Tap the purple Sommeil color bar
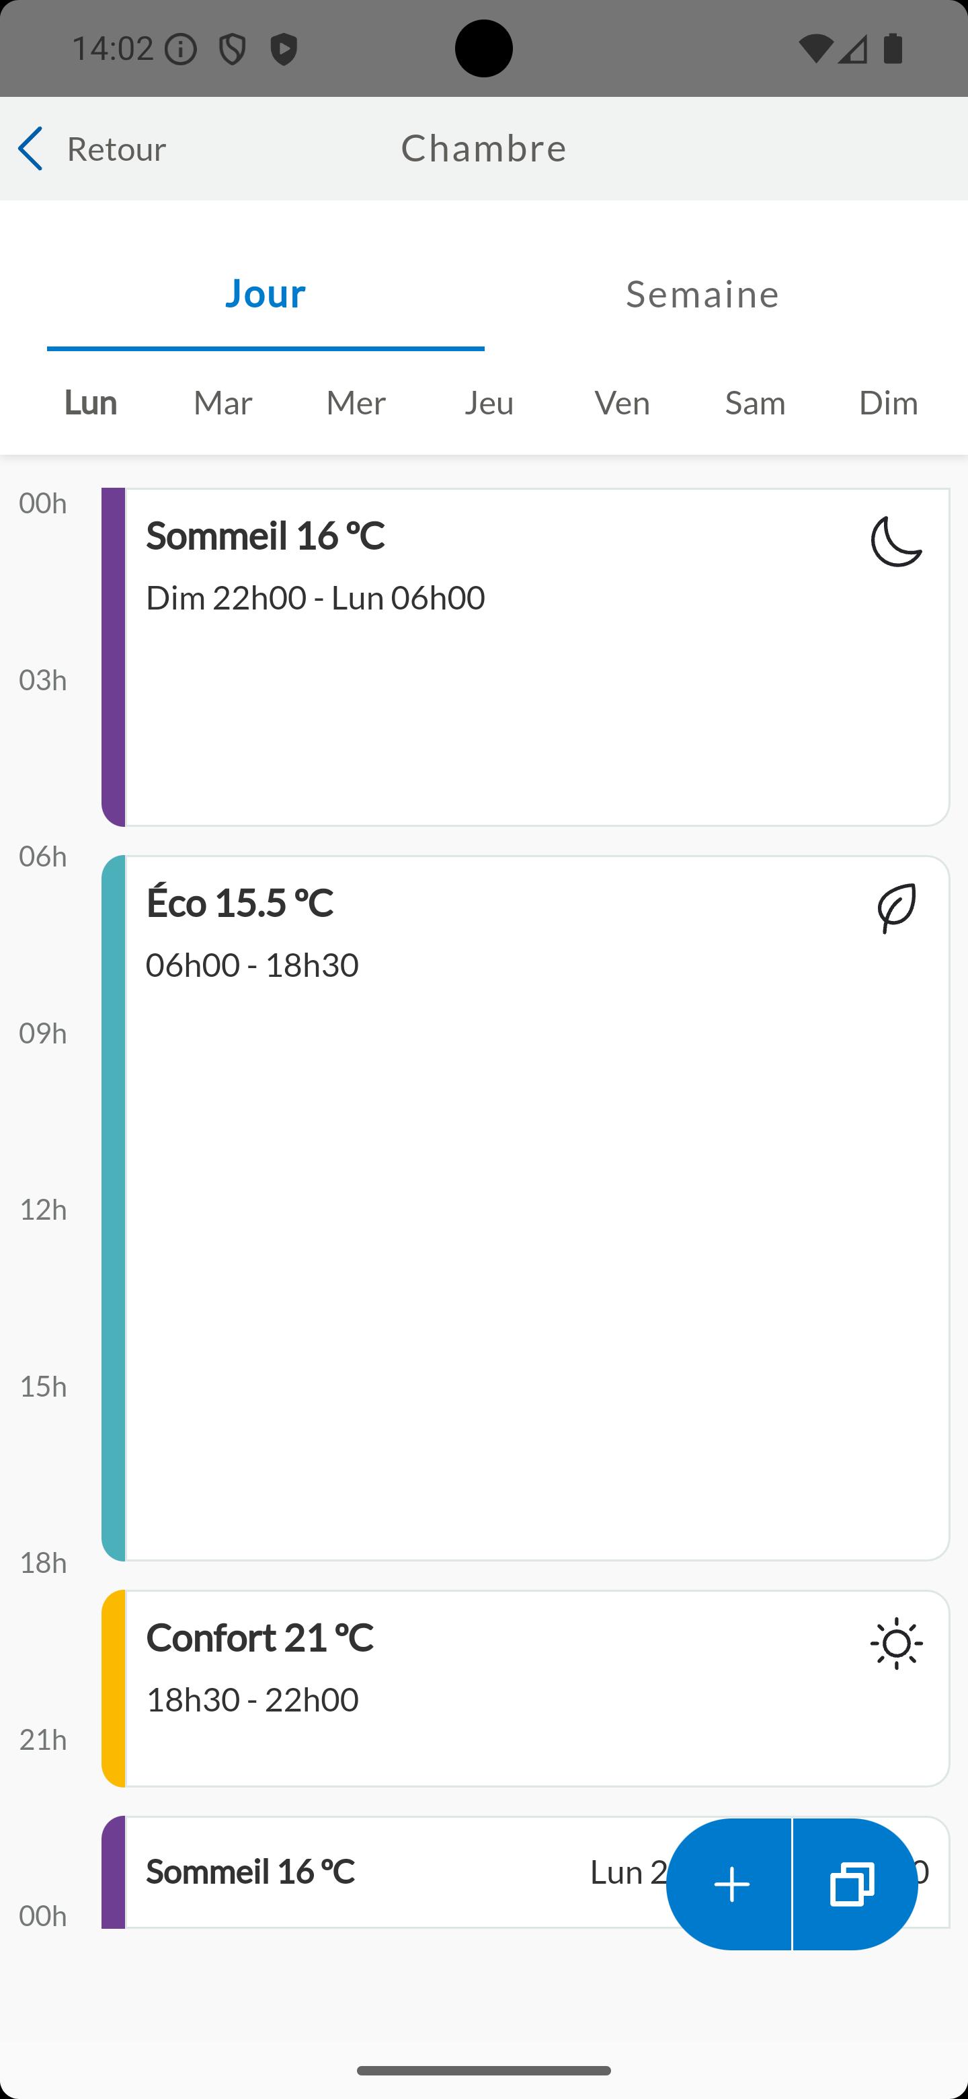The width and height of the screenshot is (968, 2099). 113,657
